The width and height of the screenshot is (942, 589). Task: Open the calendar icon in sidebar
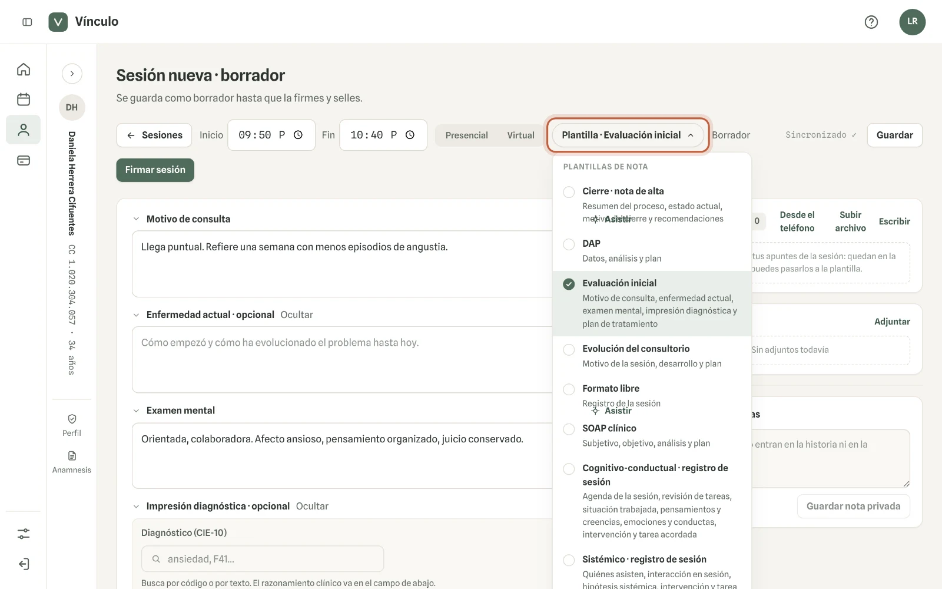click(24, 100)
